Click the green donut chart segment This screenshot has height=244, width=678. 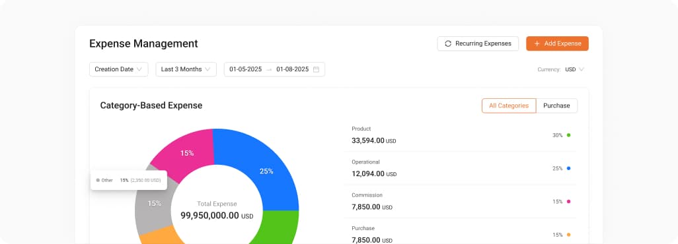279,227
